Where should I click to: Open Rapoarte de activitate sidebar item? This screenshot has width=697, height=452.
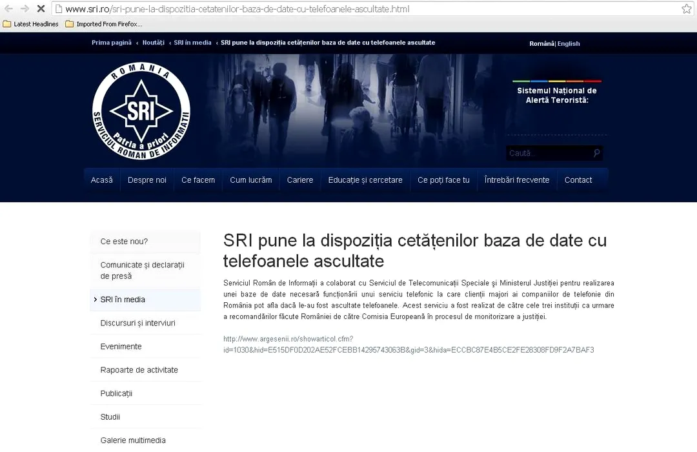tap(139, 370)
